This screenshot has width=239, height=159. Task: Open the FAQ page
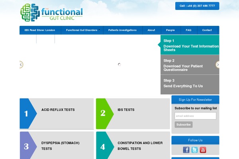tap(188, 30)
